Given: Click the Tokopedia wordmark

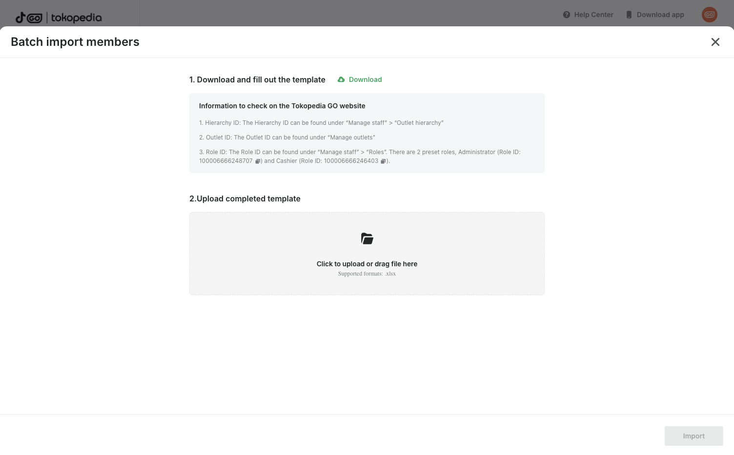Looking at the screenshot, I should [x=77, y=18].
